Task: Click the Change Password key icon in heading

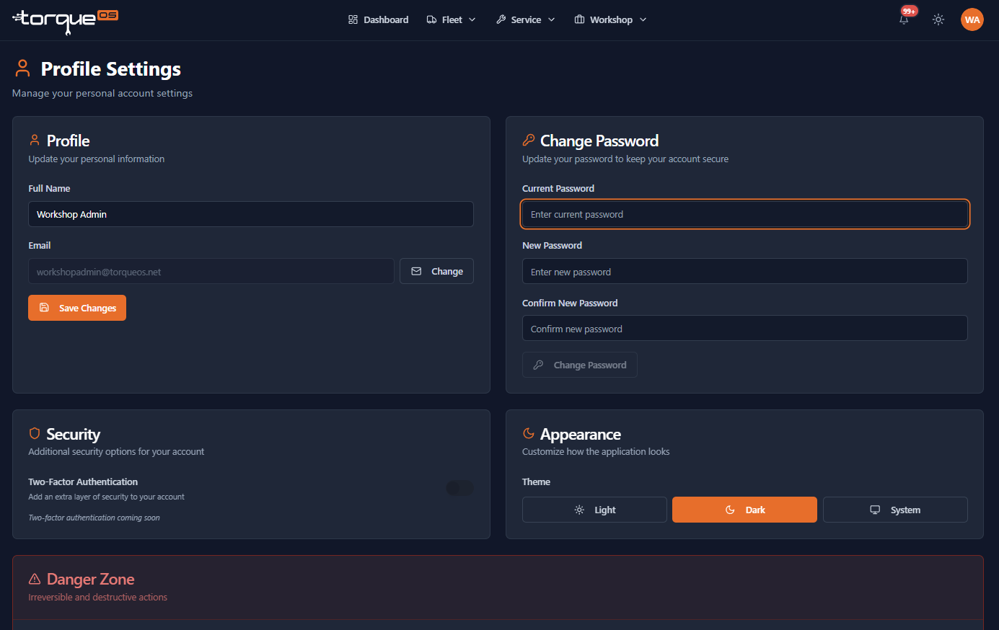Action: pyautogui.click(x=529, y=140)
